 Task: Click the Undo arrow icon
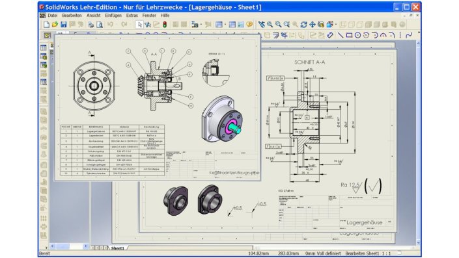pyautogui.click(x=111, y=25)
